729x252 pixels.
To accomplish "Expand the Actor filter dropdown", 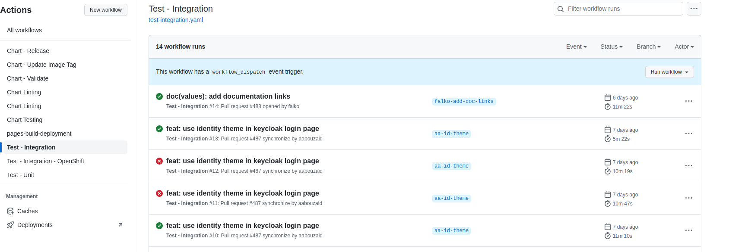I will pos(685,47).
